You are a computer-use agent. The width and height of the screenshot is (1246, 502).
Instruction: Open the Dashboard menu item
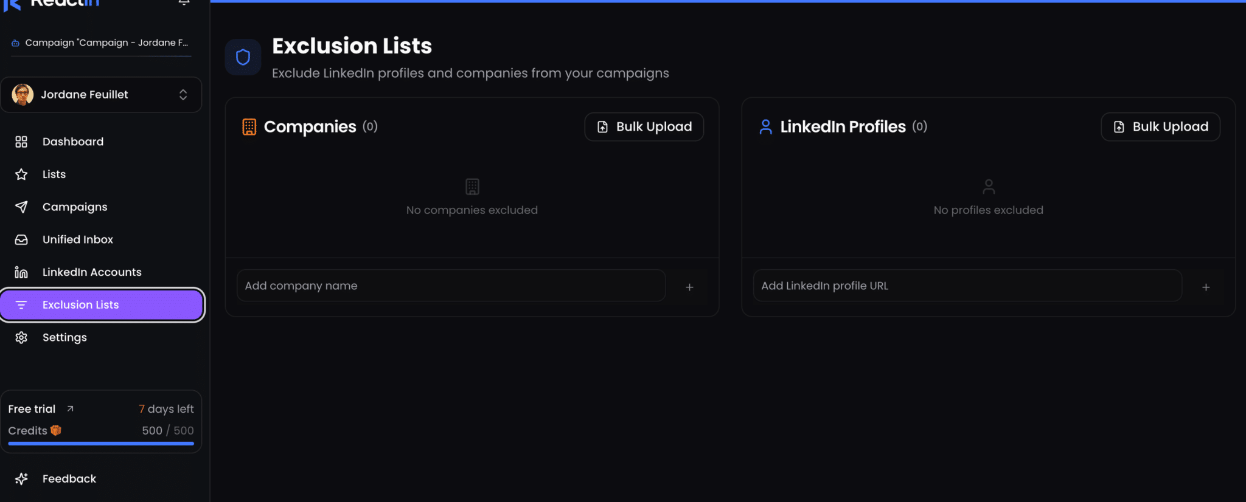(73, 142)
